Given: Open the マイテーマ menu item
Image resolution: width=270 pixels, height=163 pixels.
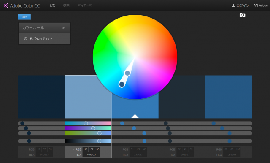Looking at the screenshot, I should 85,5.
